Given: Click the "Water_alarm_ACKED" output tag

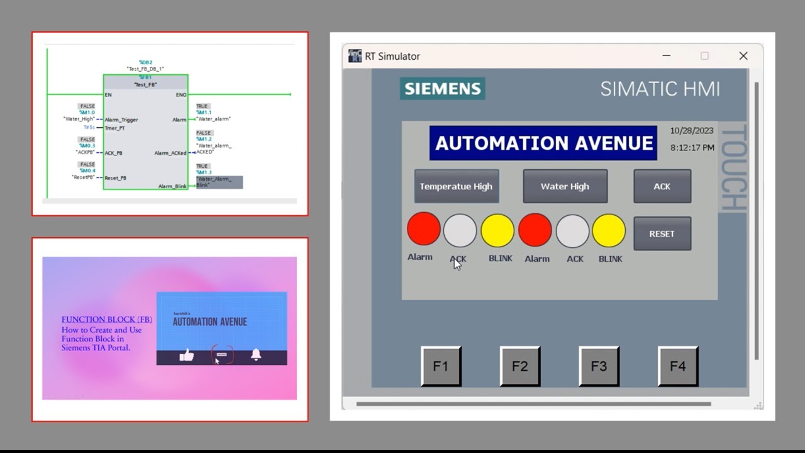Looking at the screenshot, I should [214, 148].
